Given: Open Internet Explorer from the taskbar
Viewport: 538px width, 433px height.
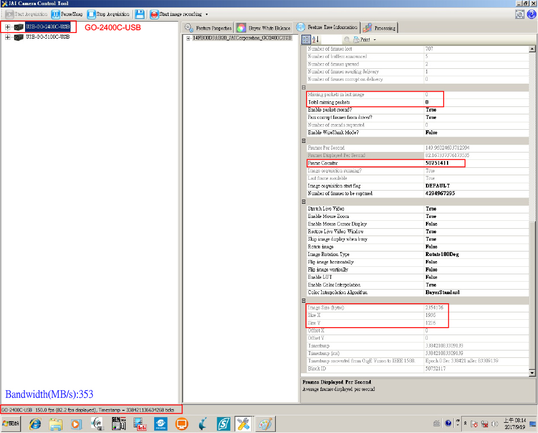Looking at the screenshot, I should pos(35,424).
